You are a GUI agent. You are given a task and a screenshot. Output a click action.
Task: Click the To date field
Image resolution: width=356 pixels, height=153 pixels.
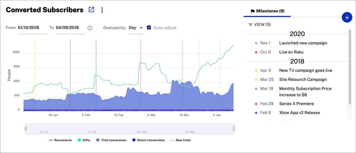(x=70, y=28)
